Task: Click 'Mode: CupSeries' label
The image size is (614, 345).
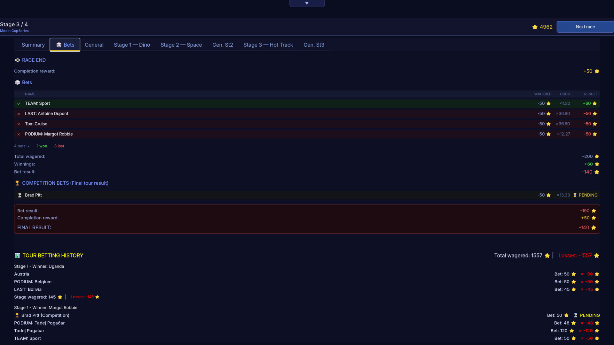Action: click(x=14, y=31)
